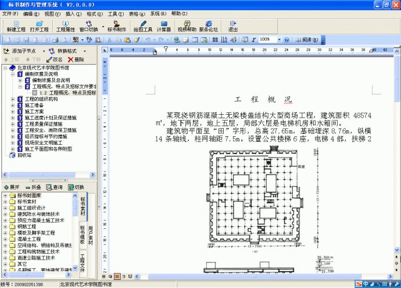Open the 绘图工具 drawing tool
401x288 pixels.
pyautogui.click(x=143, y=27)
